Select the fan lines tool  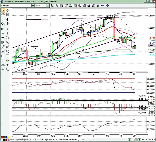tap(3, 33)
